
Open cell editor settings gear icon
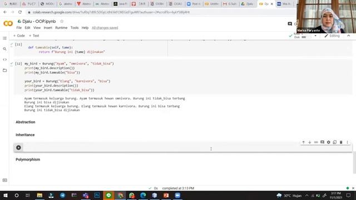click(329, 142)
